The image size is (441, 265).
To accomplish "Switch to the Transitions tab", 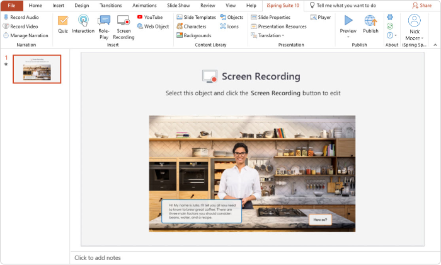I will coord(110,5).
